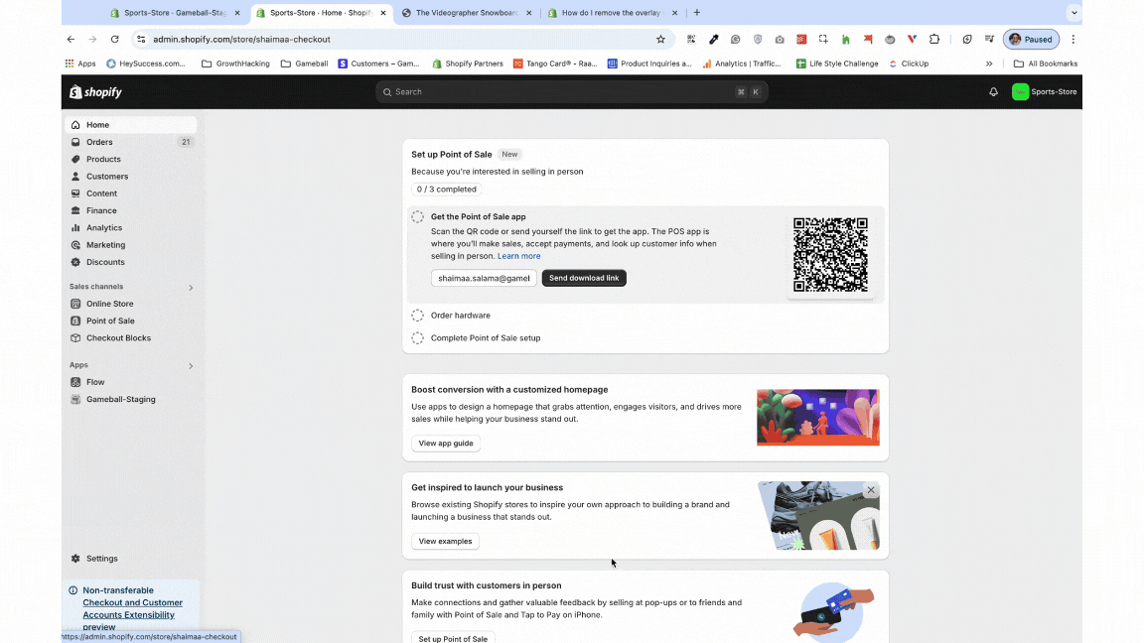The image size is (1144, 643).
Task: Complete the 'Complete Point of Sale setup' step
Action: [417, 337]
